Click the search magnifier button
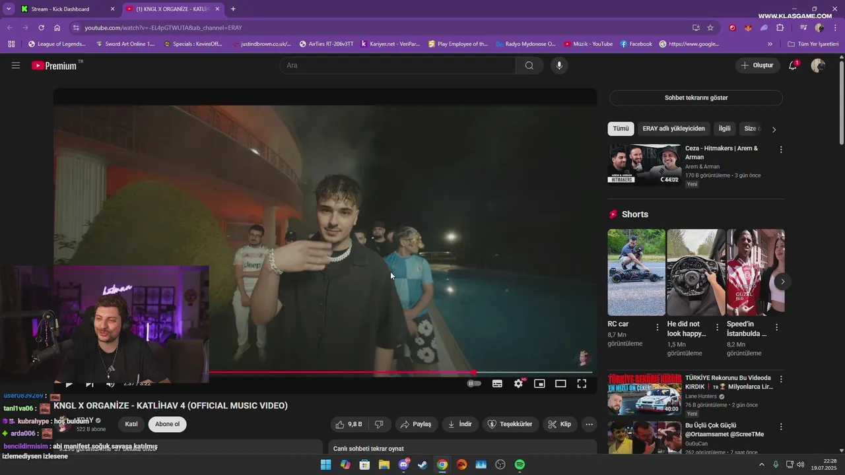This screenshot has width=845, height=475. tap(529, 65)
